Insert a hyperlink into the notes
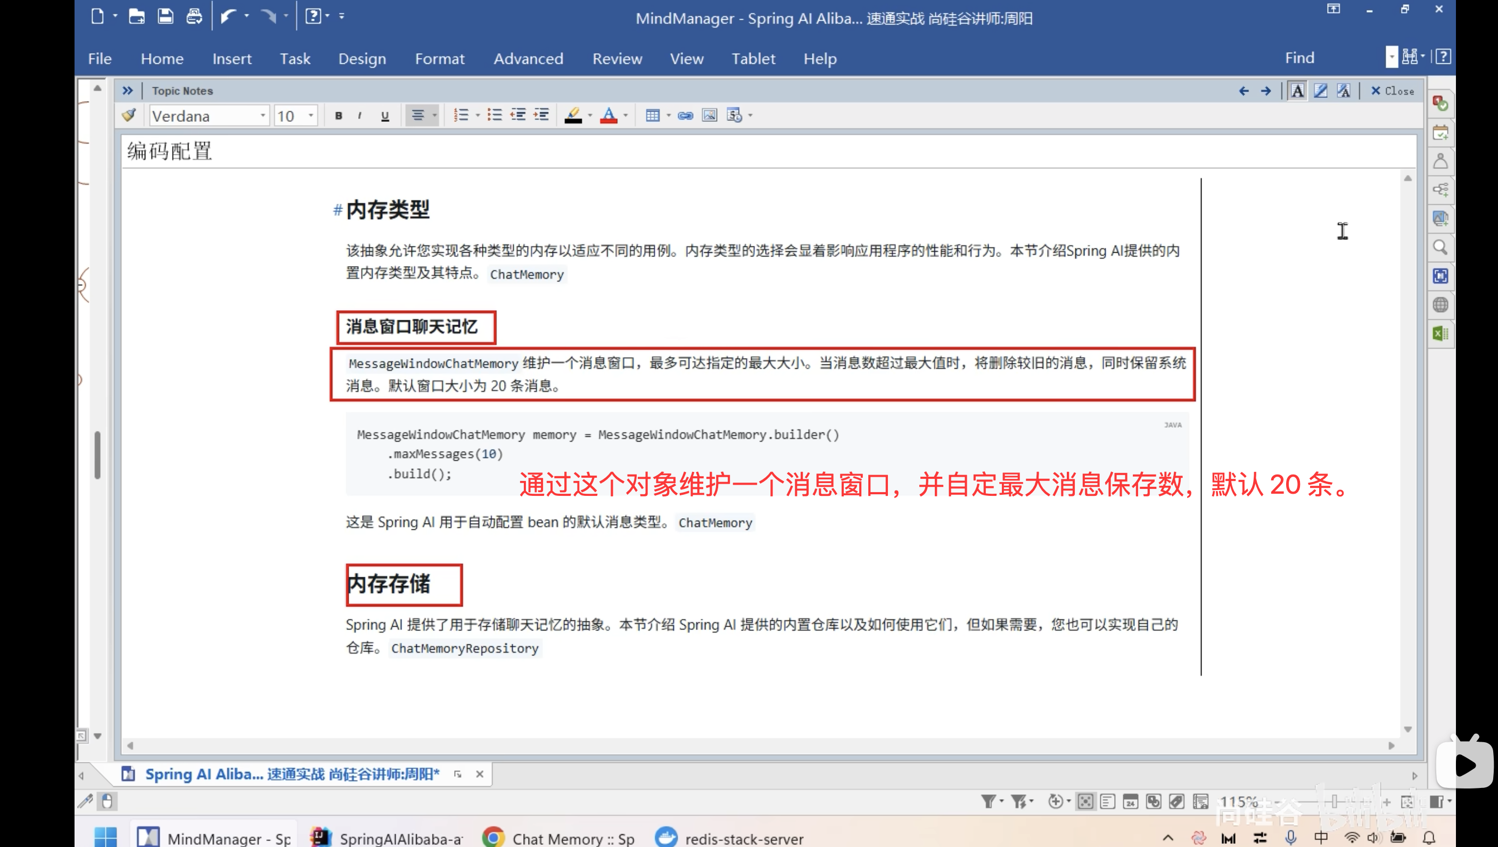Screen dimensions: 1498x847 [x=685, y=115]
